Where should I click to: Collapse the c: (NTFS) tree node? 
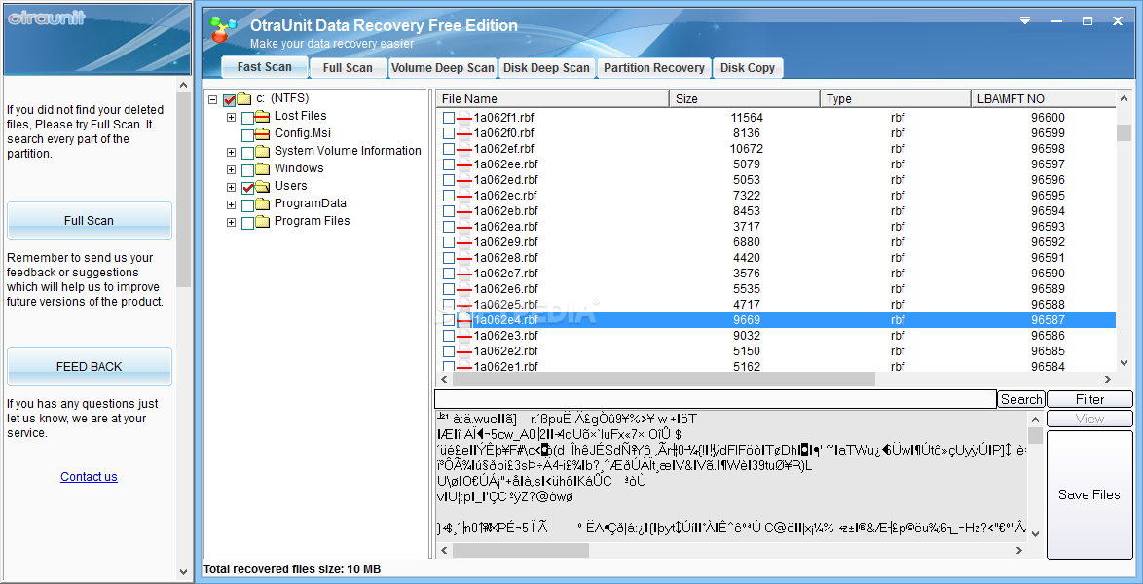[x=213, y=99]
